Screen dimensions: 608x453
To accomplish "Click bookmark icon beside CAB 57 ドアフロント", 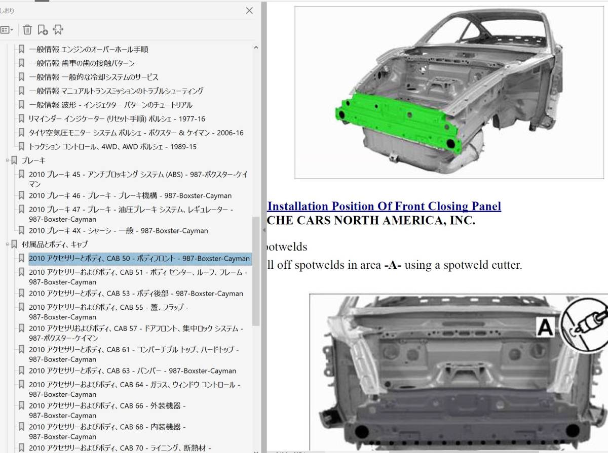I will pyautogui.click(x=21, y=327).
